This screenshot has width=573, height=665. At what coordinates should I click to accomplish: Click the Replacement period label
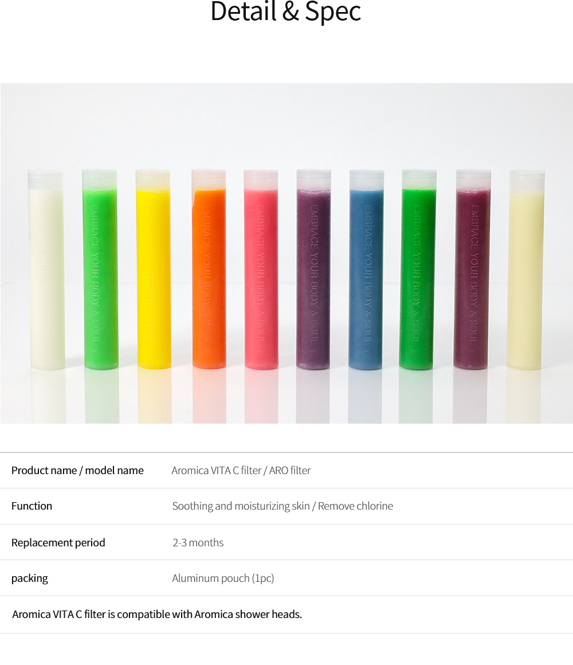coord(58,542)
